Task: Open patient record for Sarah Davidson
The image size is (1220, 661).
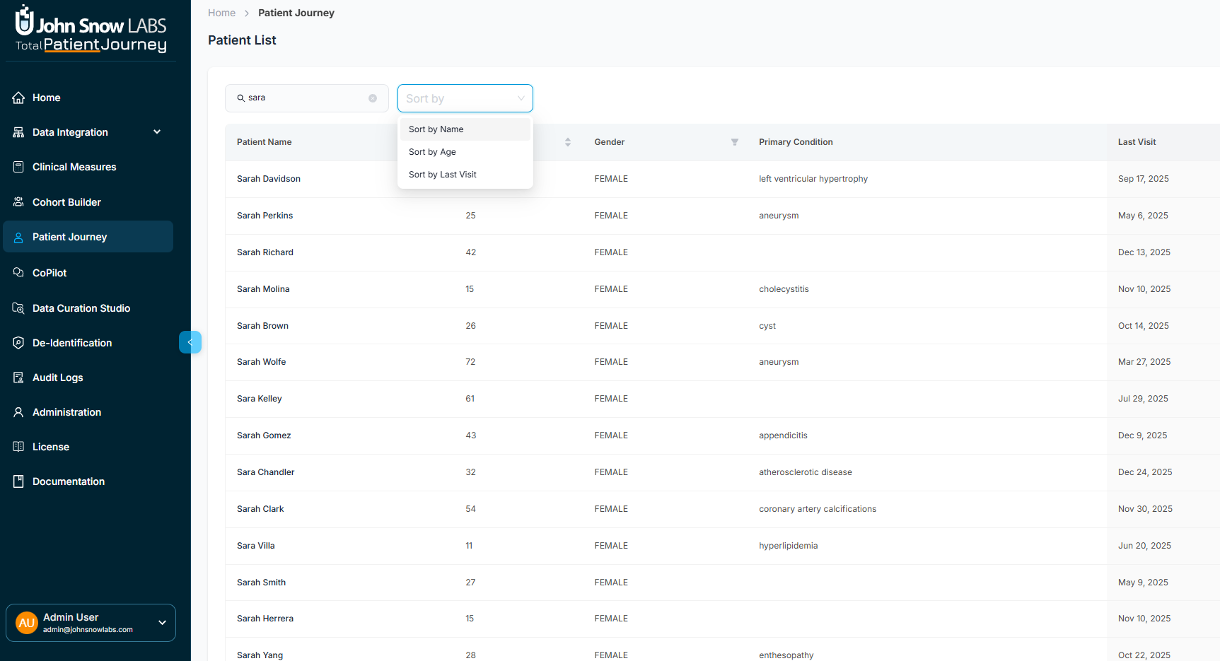Action: click(x=269, y=178)
